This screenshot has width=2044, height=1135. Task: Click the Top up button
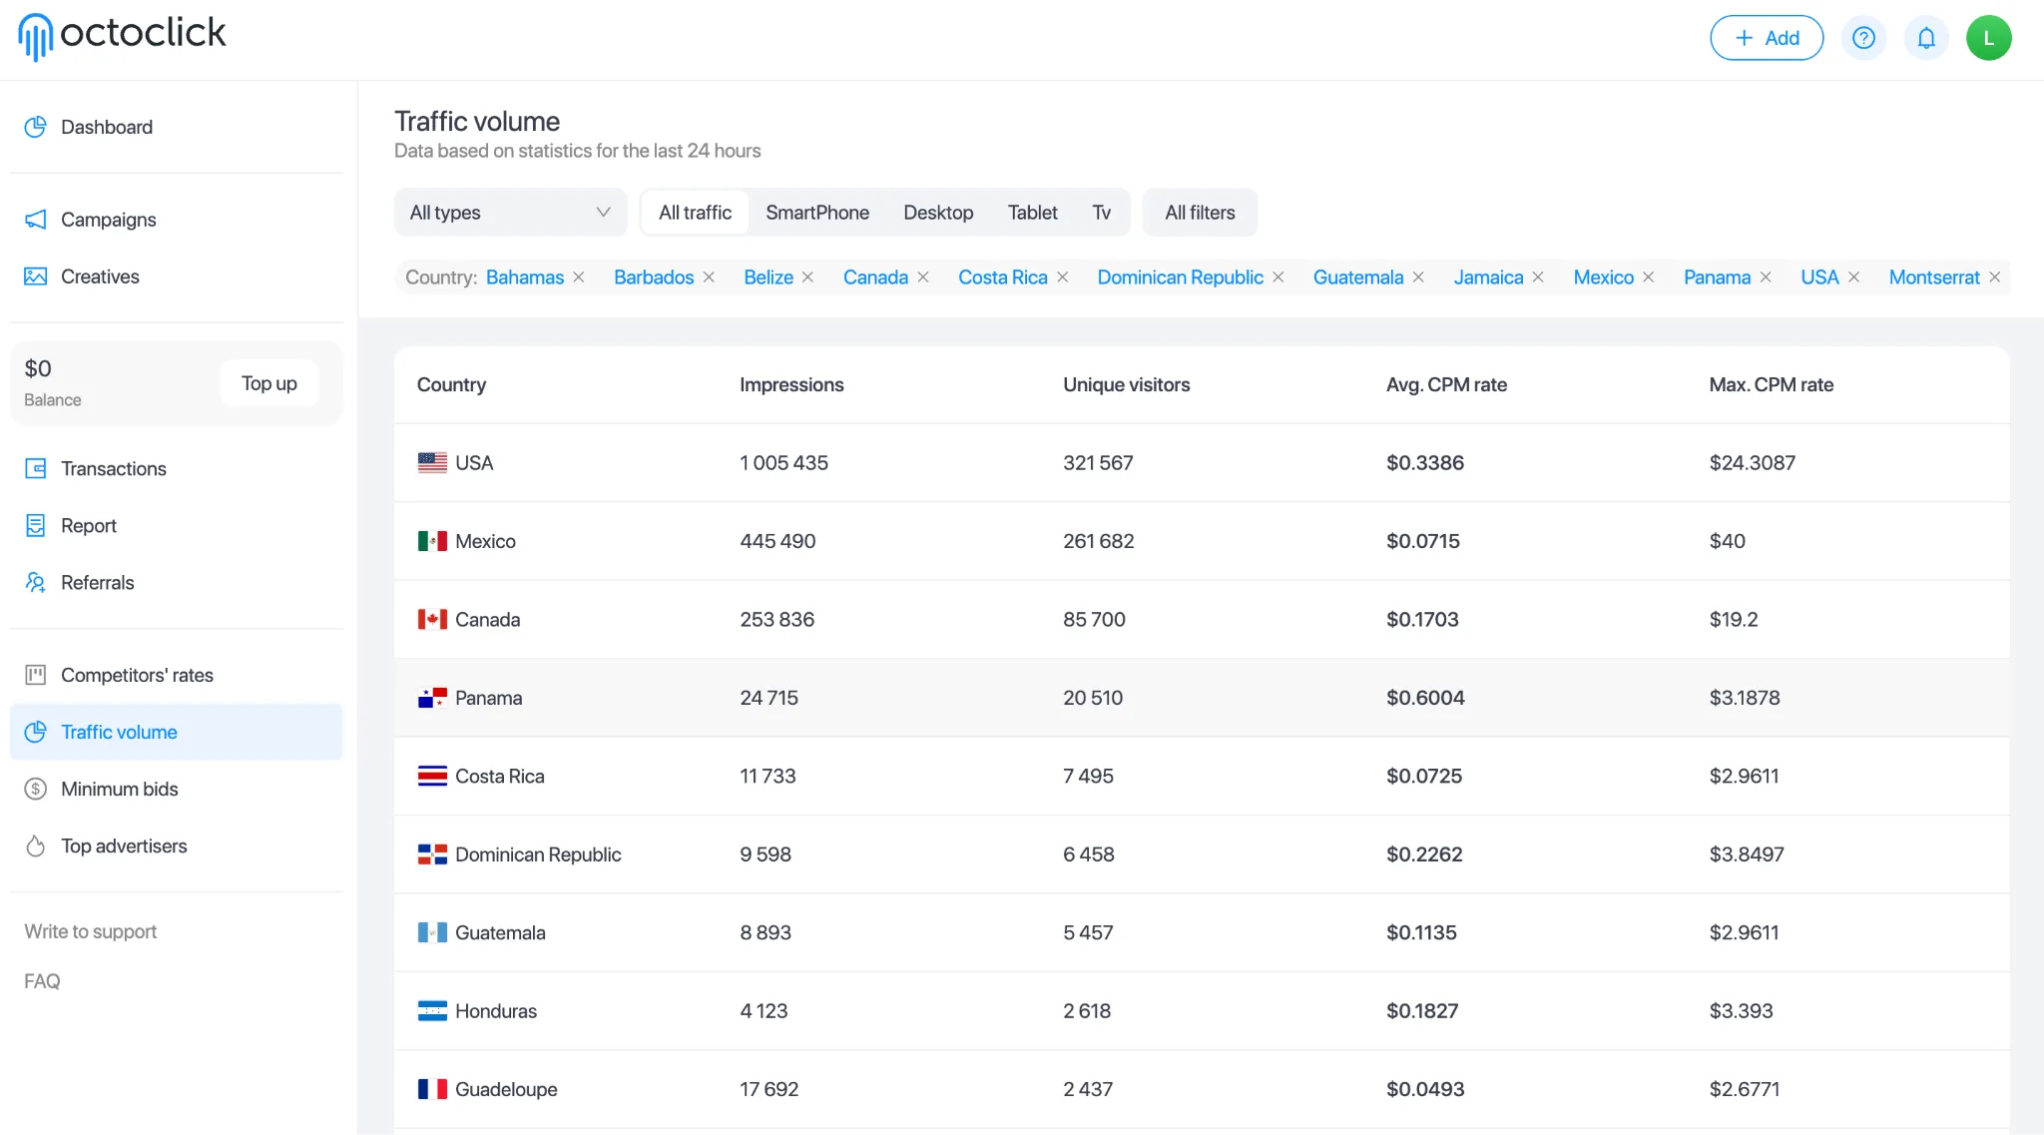point(269,383)
